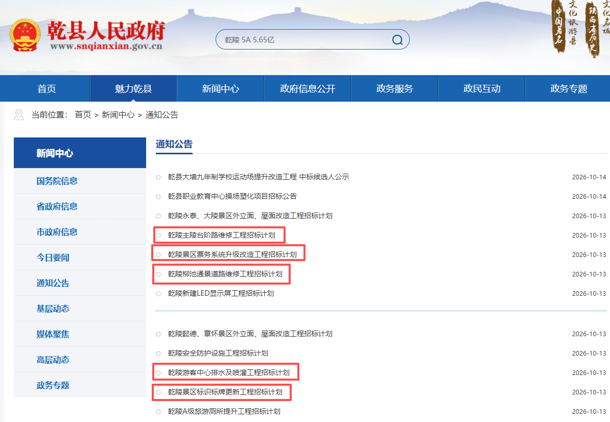Click the location pin icon in breadcrumb
Screen dimensions: 610x422
pos(19,115)
